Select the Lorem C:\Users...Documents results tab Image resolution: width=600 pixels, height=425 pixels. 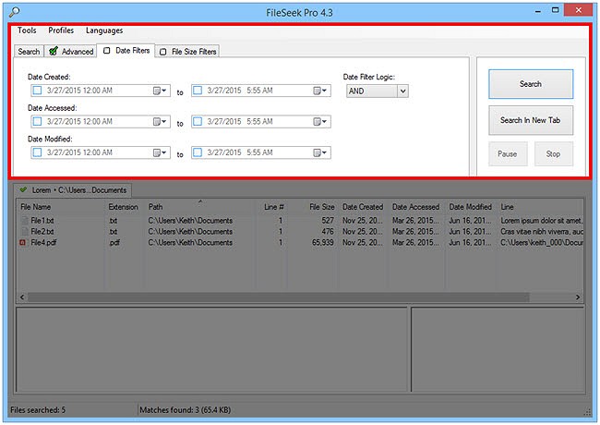tap(73, 190)
